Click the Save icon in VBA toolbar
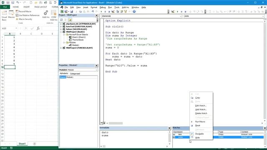This screenshot has height=150, width=267. tap(72, 12)
